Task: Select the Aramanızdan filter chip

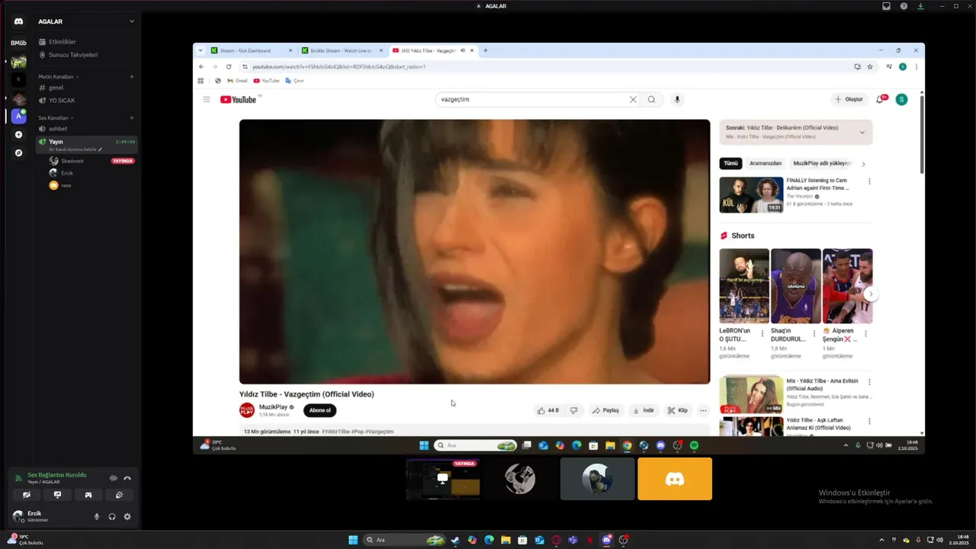Action: pos(766,163)
